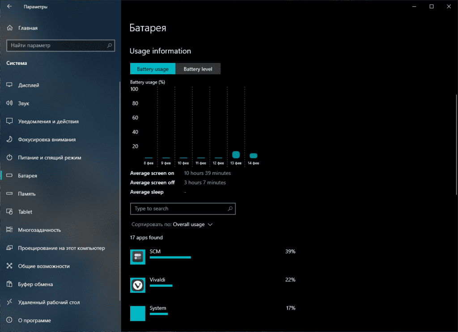Select the Проецирование на этот компьютер icon
458x332 pixels.
pos(9,248)
